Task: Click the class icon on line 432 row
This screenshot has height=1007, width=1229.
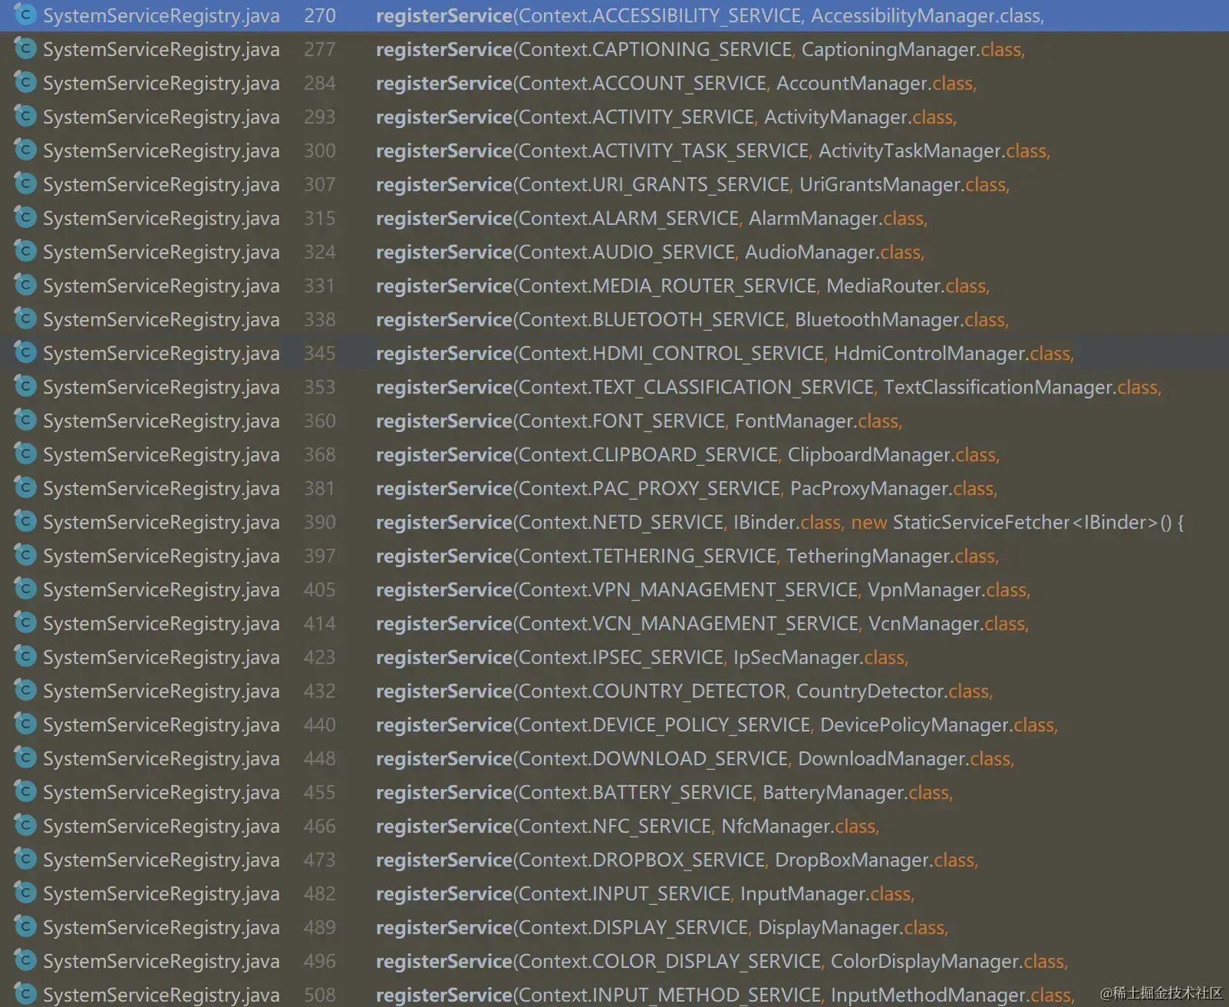Action: [25, 690]
